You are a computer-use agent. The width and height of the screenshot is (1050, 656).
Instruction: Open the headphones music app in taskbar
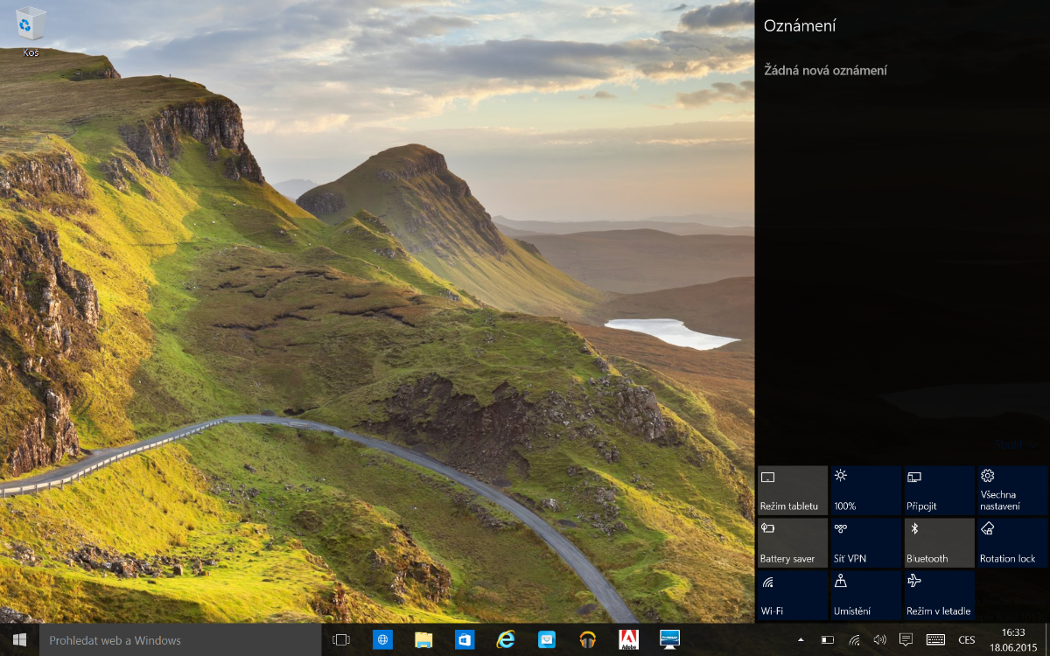pos(588,640)
